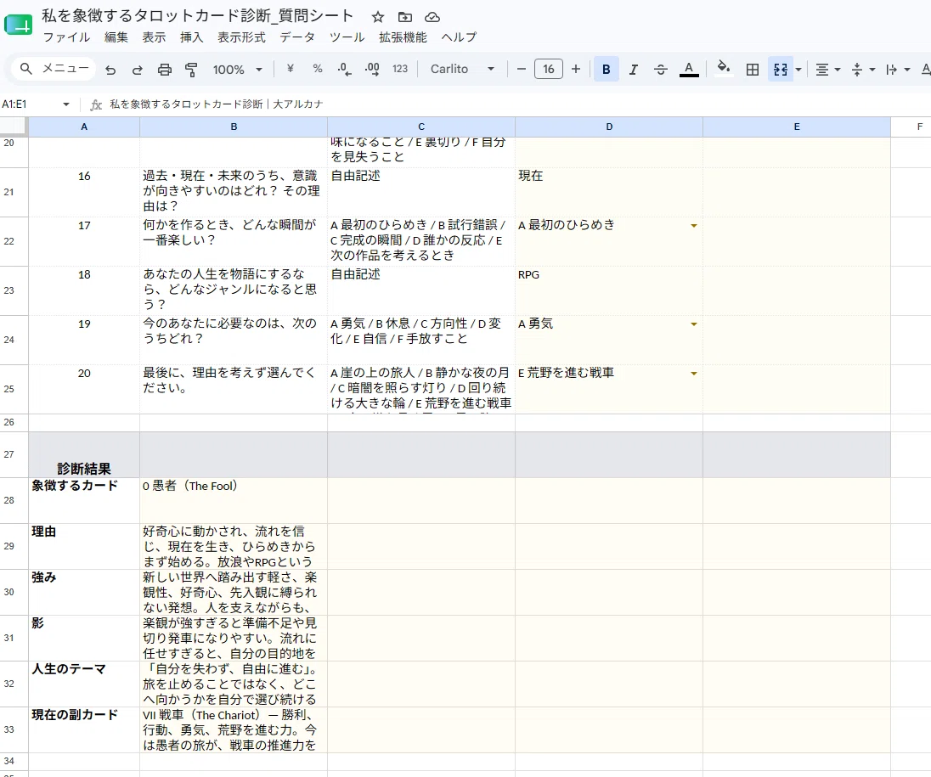Format as percent
Viewport: 931px width, 777px height.
click(x=318, y=69)
